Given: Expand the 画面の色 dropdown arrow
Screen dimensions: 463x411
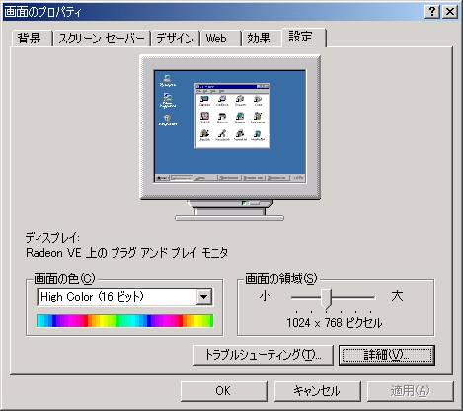Looking at the screenshot, I should point(204,297).
